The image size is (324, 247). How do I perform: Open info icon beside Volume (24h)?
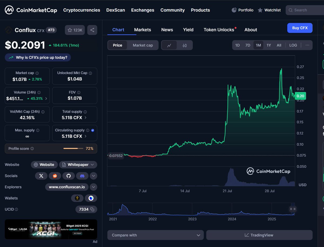[x=39, y=92]
